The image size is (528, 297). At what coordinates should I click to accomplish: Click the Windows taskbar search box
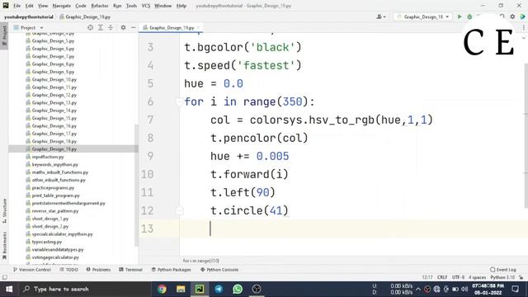point(84,289)
